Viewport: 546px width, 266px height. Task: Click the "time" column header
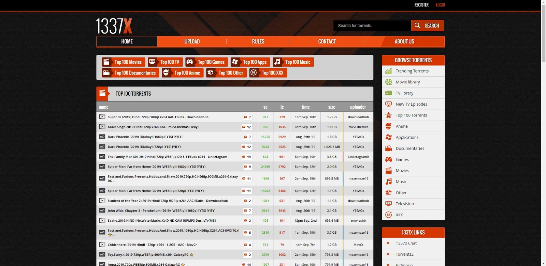pos(305,107)
